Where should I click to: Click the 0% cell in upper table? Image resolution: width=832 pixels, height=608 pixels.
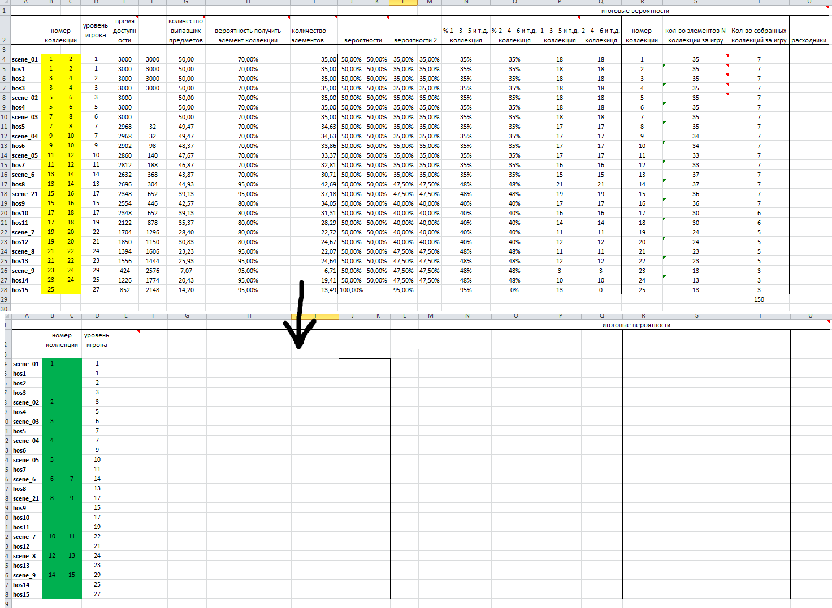[514, 290]
